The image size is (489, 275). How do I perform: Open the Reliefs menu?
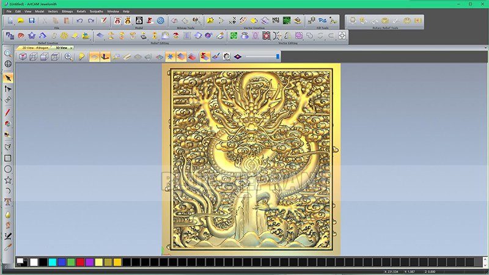point(81,11)
